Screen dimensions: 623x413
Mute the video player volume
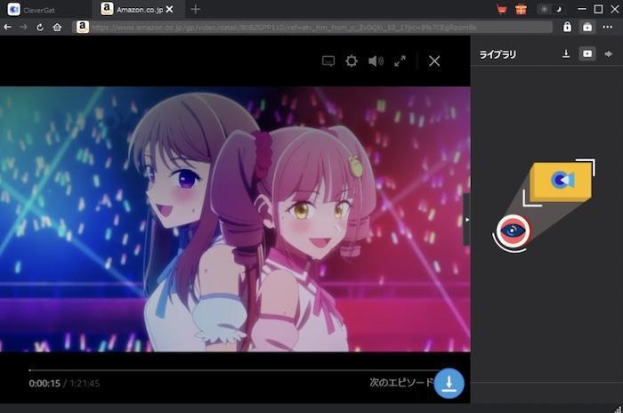tap(376, 61)
